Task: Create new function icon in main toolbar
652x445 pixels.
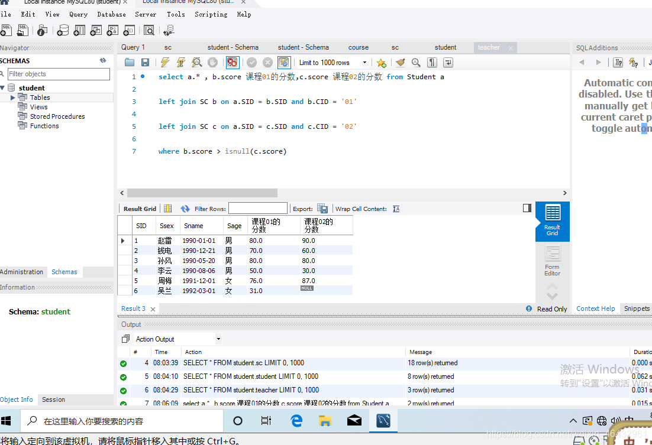Action: click(x=130, y=30)
